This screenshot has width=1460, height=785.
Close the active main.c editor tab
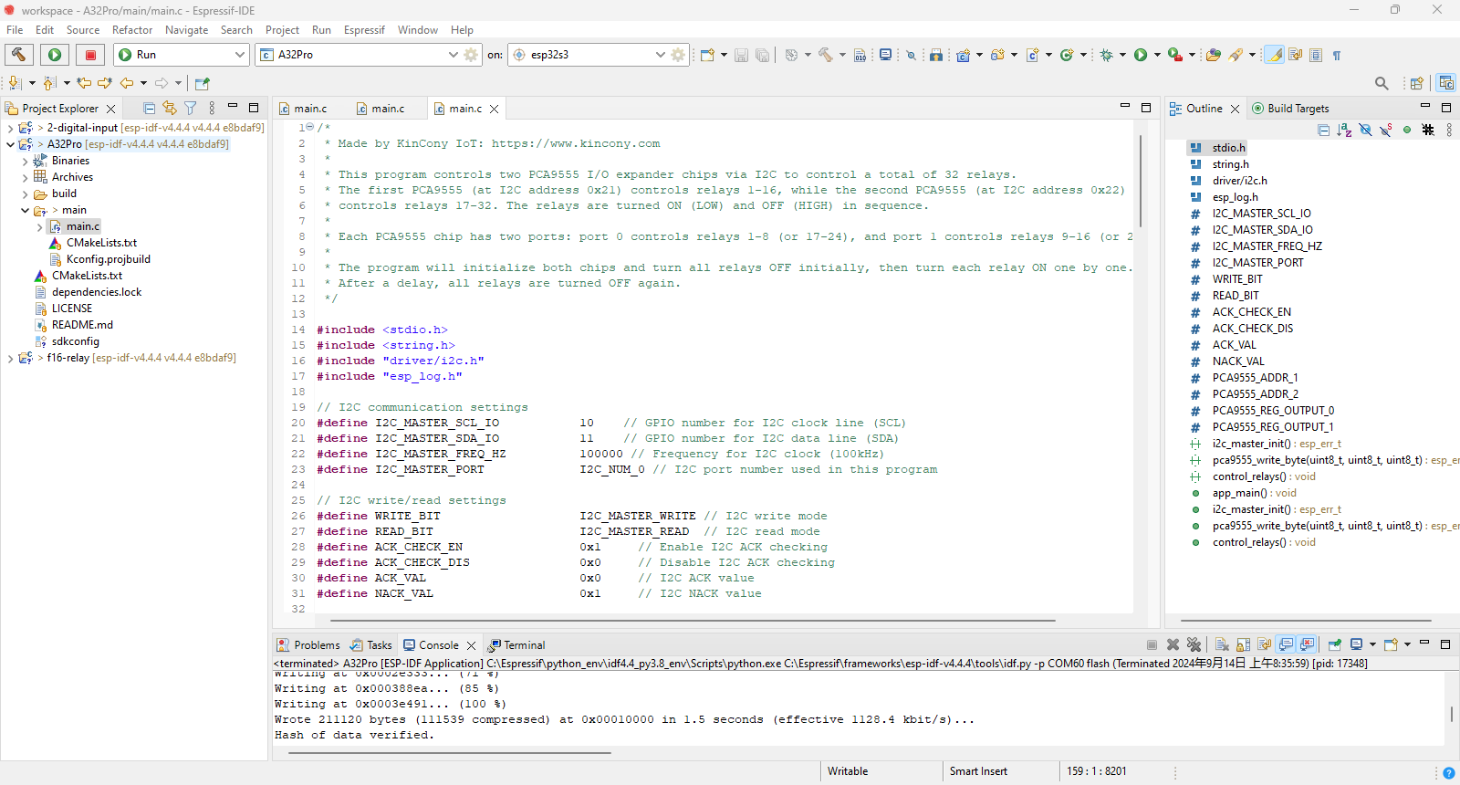tap(495, 109)
